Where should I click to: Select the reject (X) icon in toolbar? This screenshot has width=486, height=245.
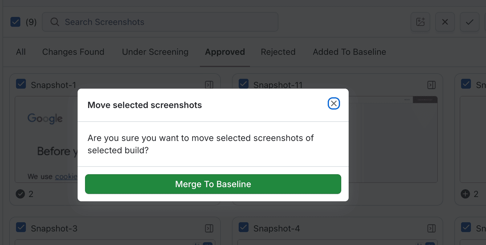(445, 22)
